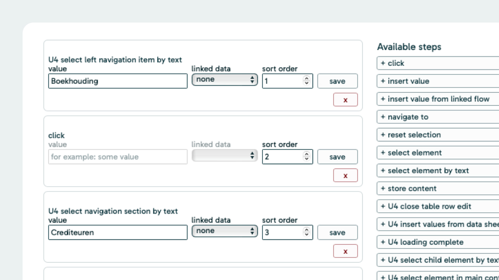The width and height of the screenshot is (499, 280).
Task: Add '+ select element by text' step
Action: click(x=438, y=170)
